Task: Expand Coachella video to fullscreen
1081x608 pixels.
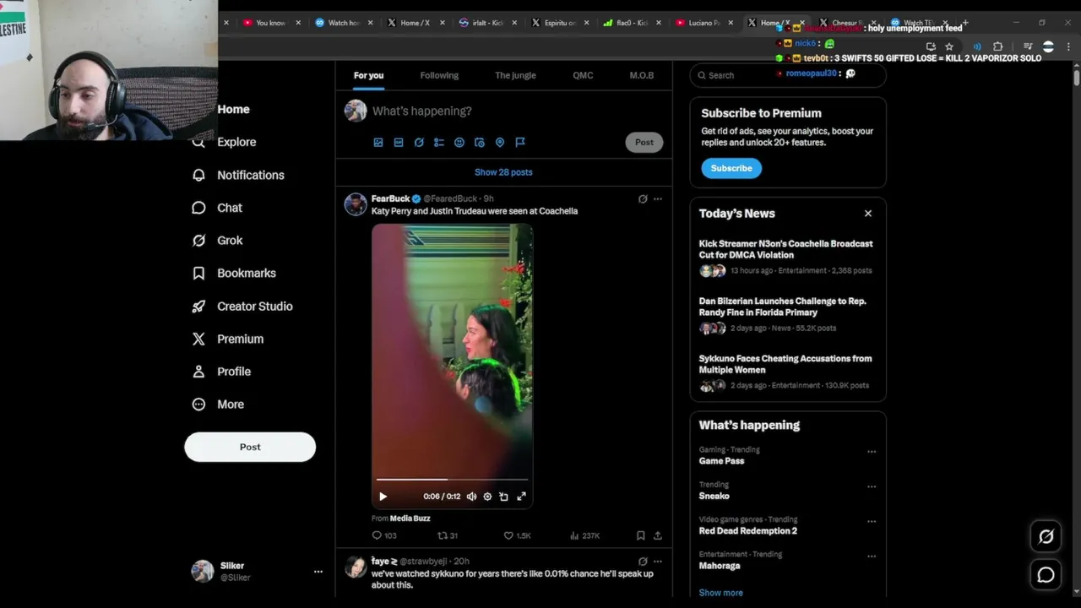Action: coord(521,497)
